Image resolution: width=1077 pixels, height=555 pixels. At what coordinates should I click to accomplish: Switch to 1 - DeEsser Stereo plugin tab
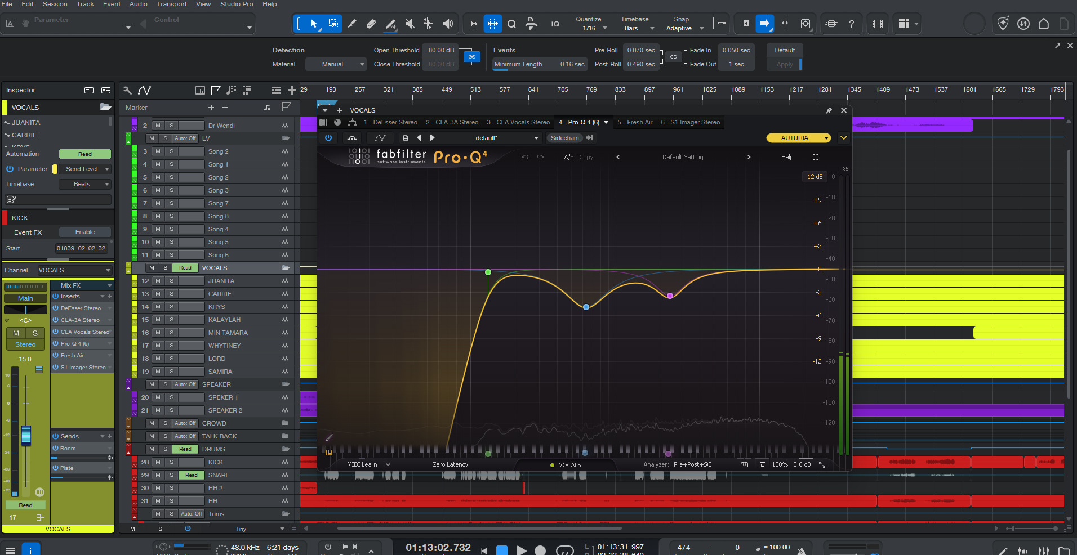[390, 122]
